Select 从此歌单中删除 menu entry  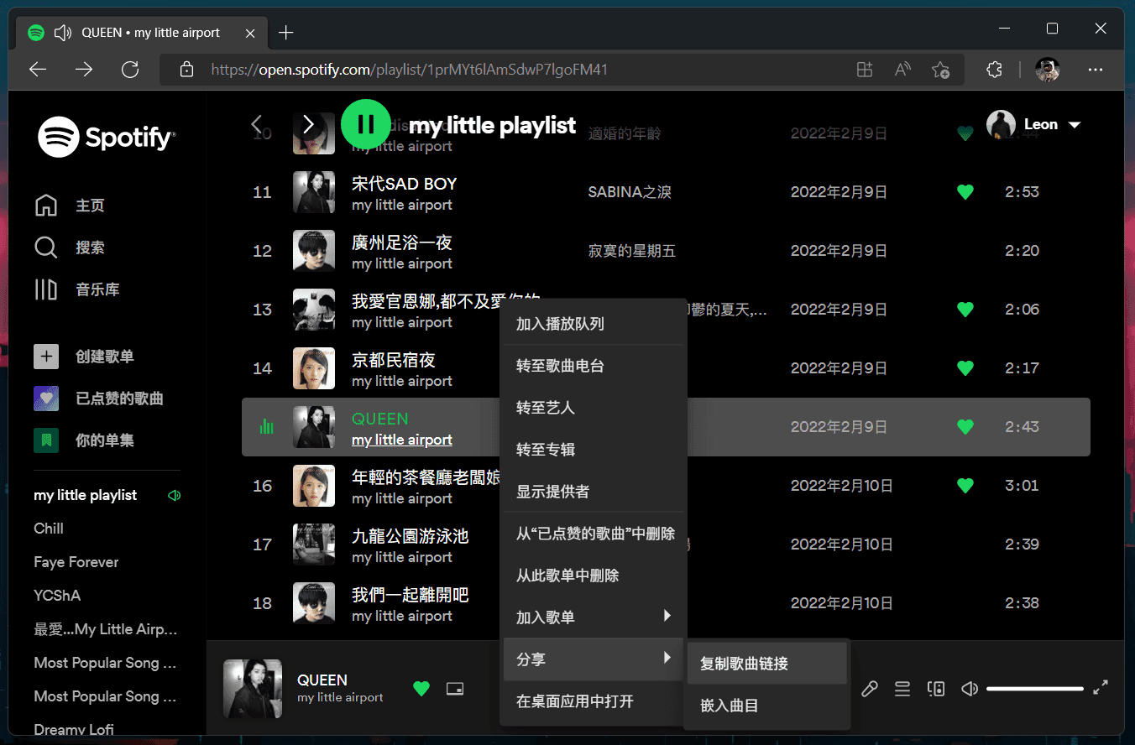pos(594,576)
